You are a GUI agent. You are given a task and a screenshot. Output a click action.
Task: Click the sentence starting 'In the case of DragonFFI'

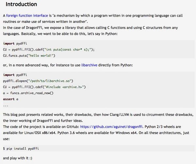coord(90,31)
